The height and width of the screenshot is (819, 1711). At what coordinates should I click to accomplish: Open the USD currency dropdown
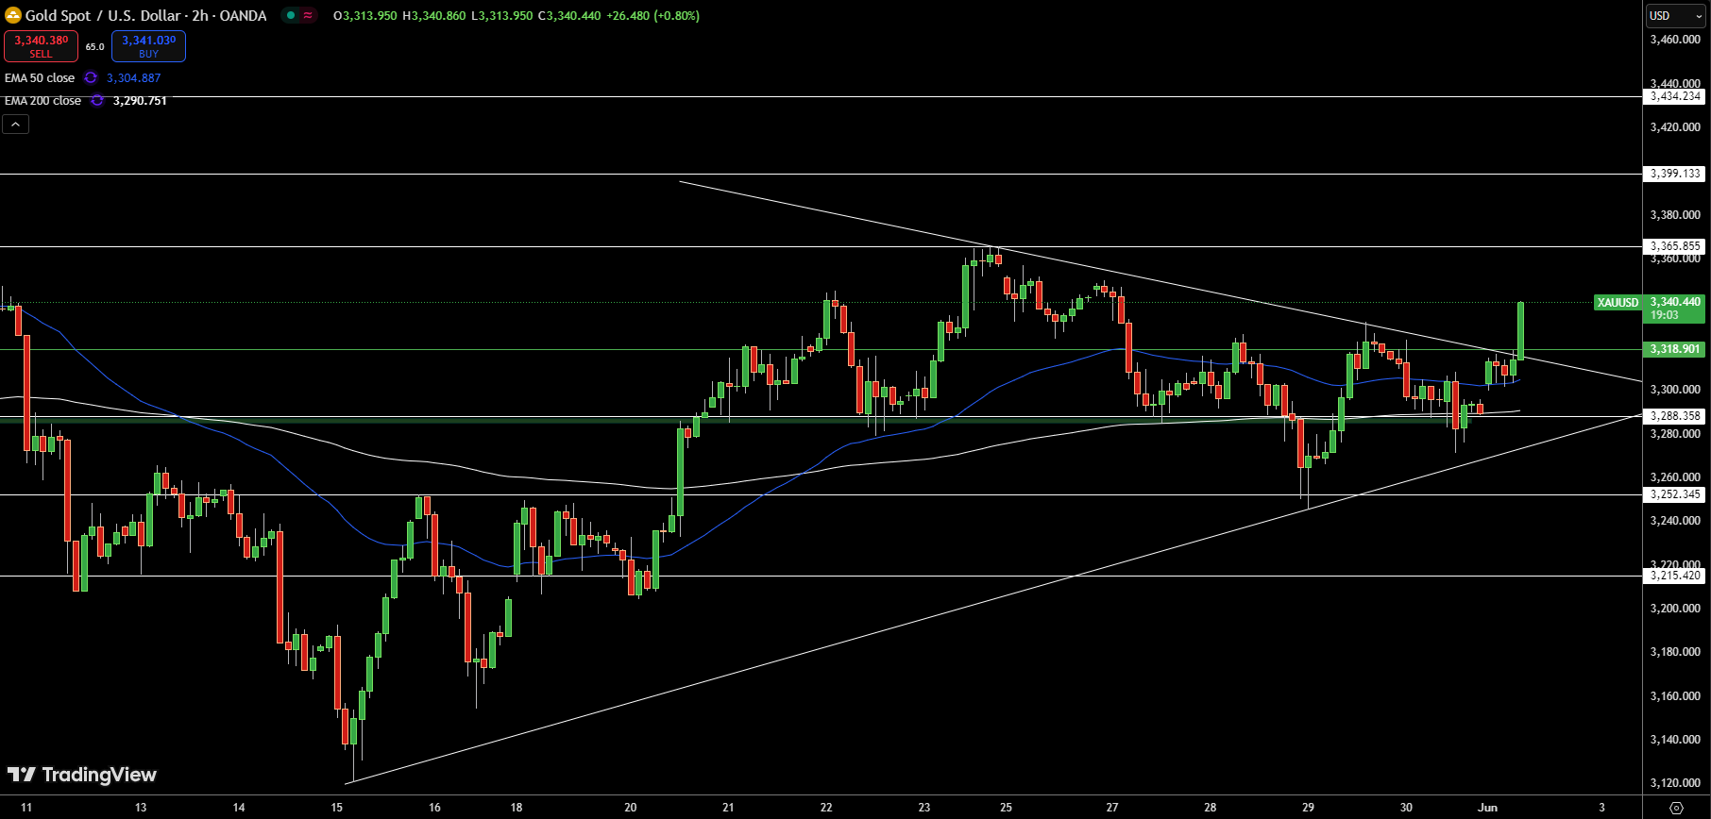[x=1676, y=15]
